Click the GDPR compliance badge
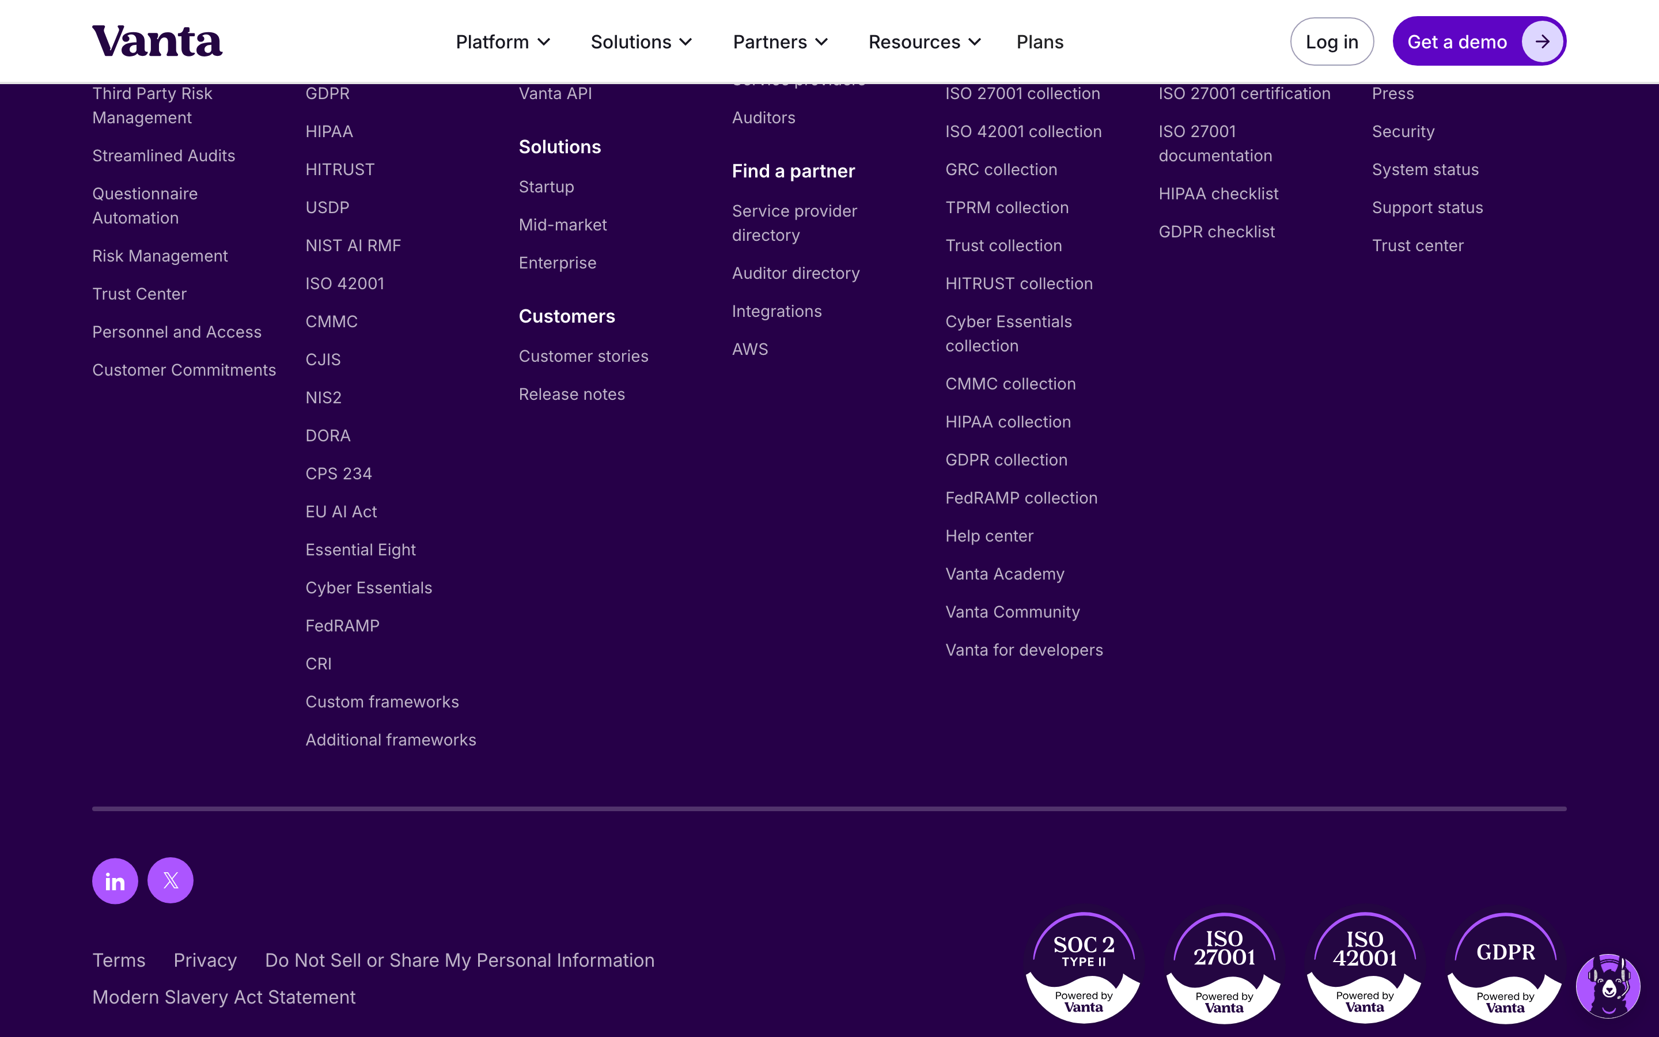This screenshot has width=1659, height=1037. tap(1505, 968)
